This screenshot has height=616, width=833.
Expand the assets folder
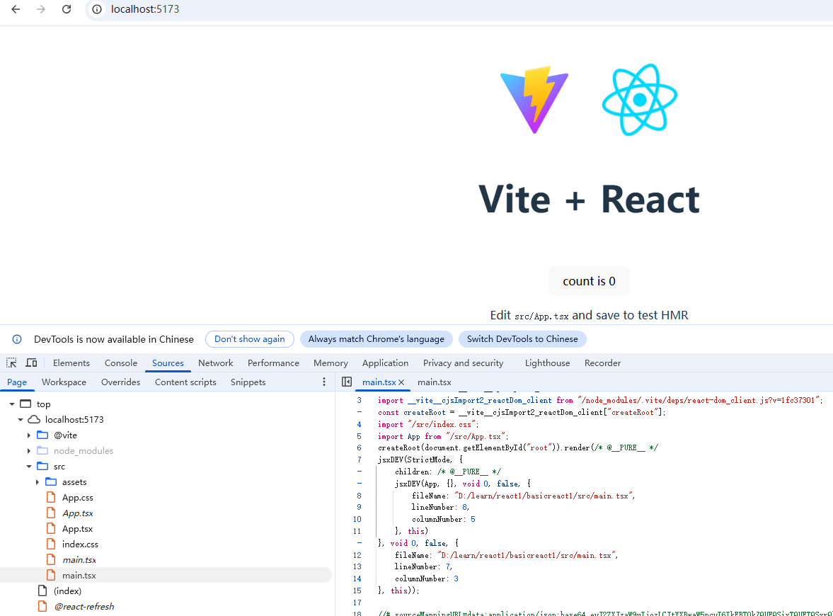click(x=38, y=482)
